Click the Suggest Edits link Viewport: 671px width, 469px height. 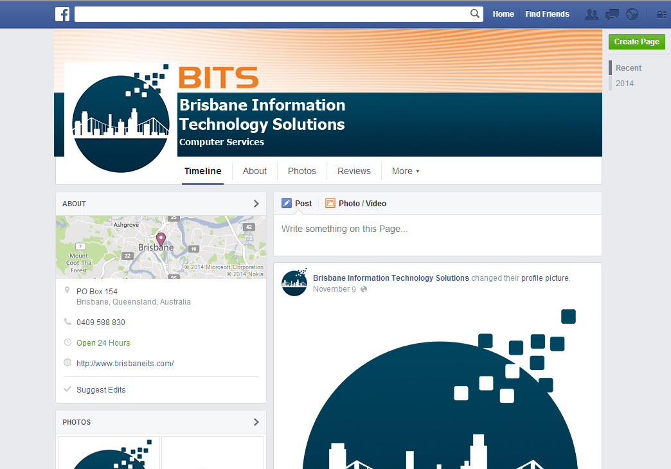point(101,390)
